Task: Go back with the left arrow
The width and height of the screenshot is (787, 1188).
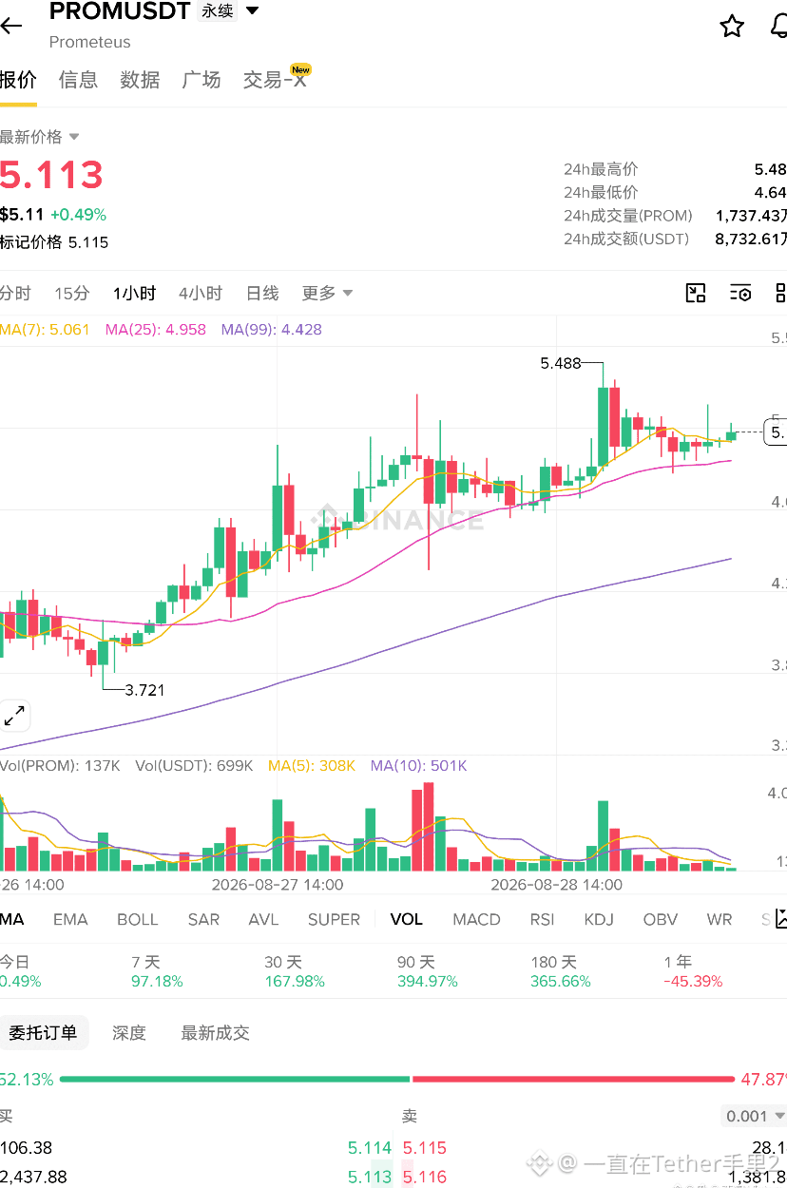Action: coord(10,26)
